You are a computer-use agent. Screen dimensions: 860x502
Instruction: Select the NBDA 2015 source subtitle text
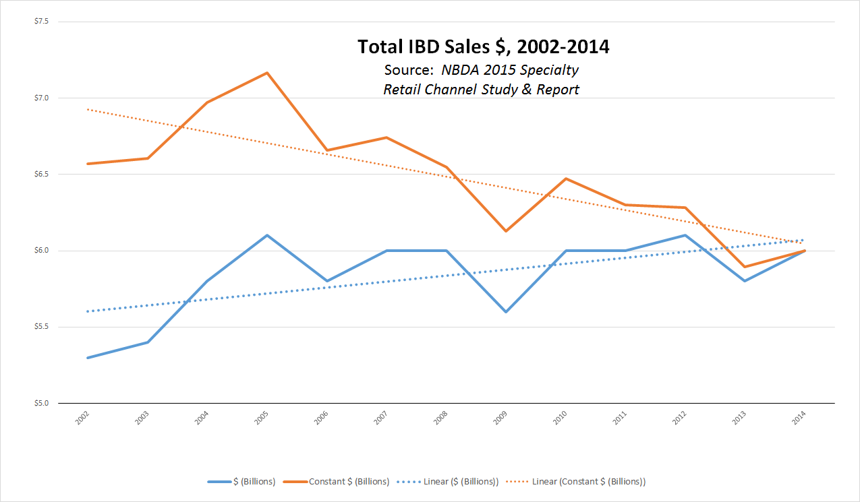coord(482,80)
